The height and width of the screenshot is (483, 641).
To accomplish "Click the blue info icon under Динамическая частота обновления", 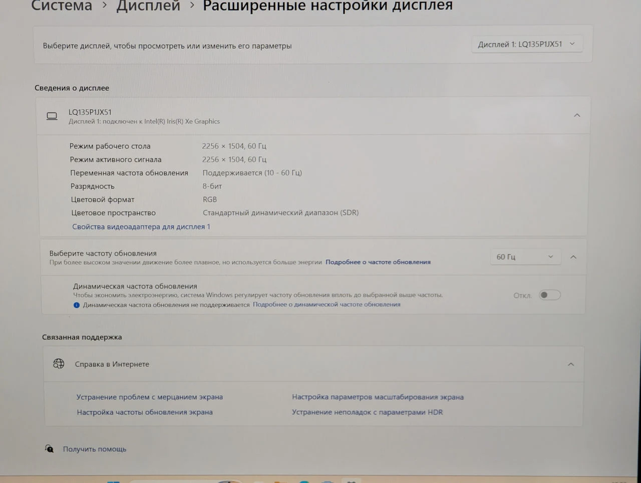I will (77, 305).
